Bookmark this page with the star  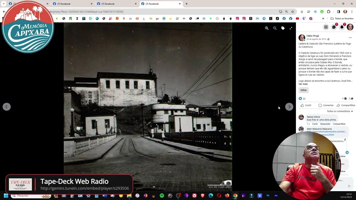click(x=293, y=12)
